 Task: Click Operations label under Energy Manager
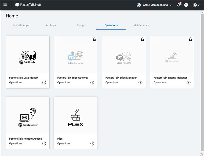point(160,83)
